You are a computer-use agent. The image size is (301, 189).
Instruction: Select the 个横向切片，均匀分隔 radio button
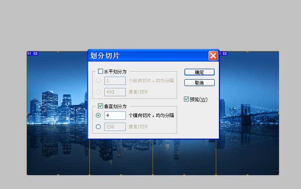[98, 115]
